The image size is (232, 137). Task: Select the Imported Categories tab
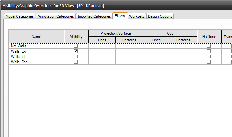click(x=94, y=16)
